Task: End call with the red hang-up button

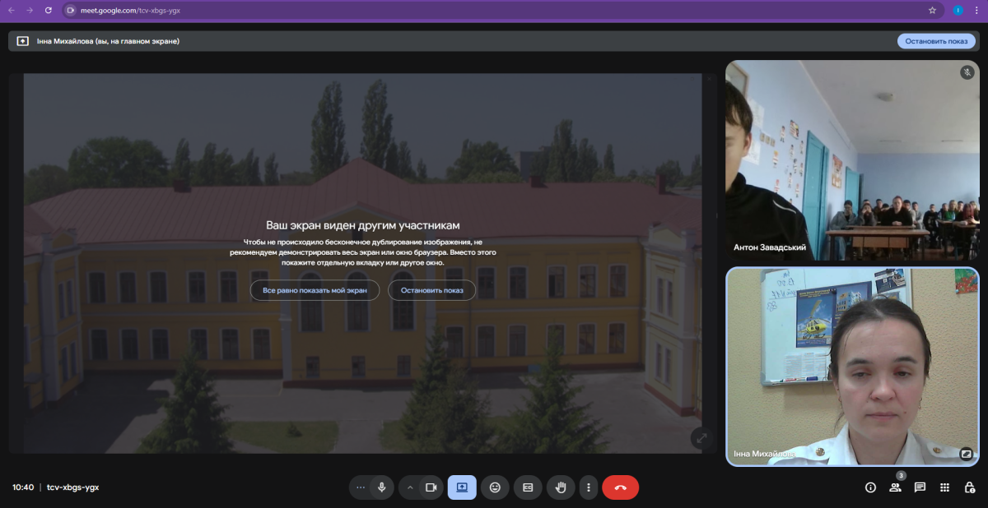Action: (620, 487)
